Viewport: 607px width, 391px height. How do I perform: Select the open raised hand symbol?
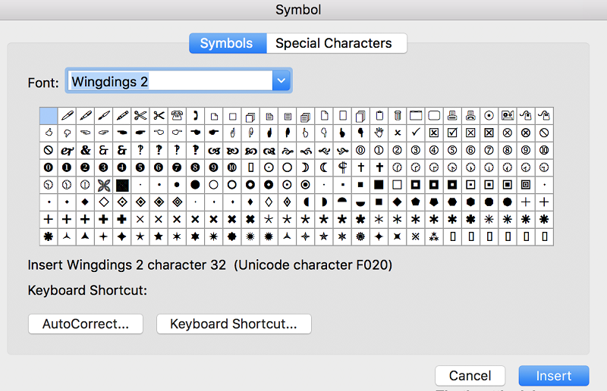(379, 133)
